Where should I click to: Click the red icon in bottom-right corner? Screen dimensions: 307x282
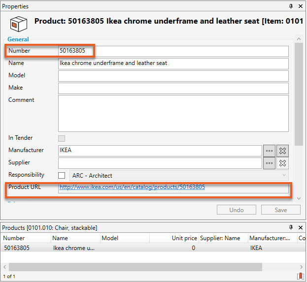tap(300, 277)
